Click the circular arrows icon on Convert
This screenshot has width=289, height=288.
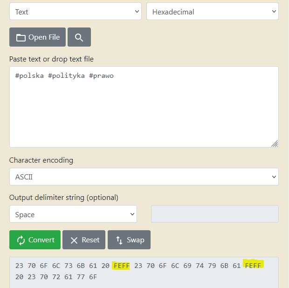21,240
